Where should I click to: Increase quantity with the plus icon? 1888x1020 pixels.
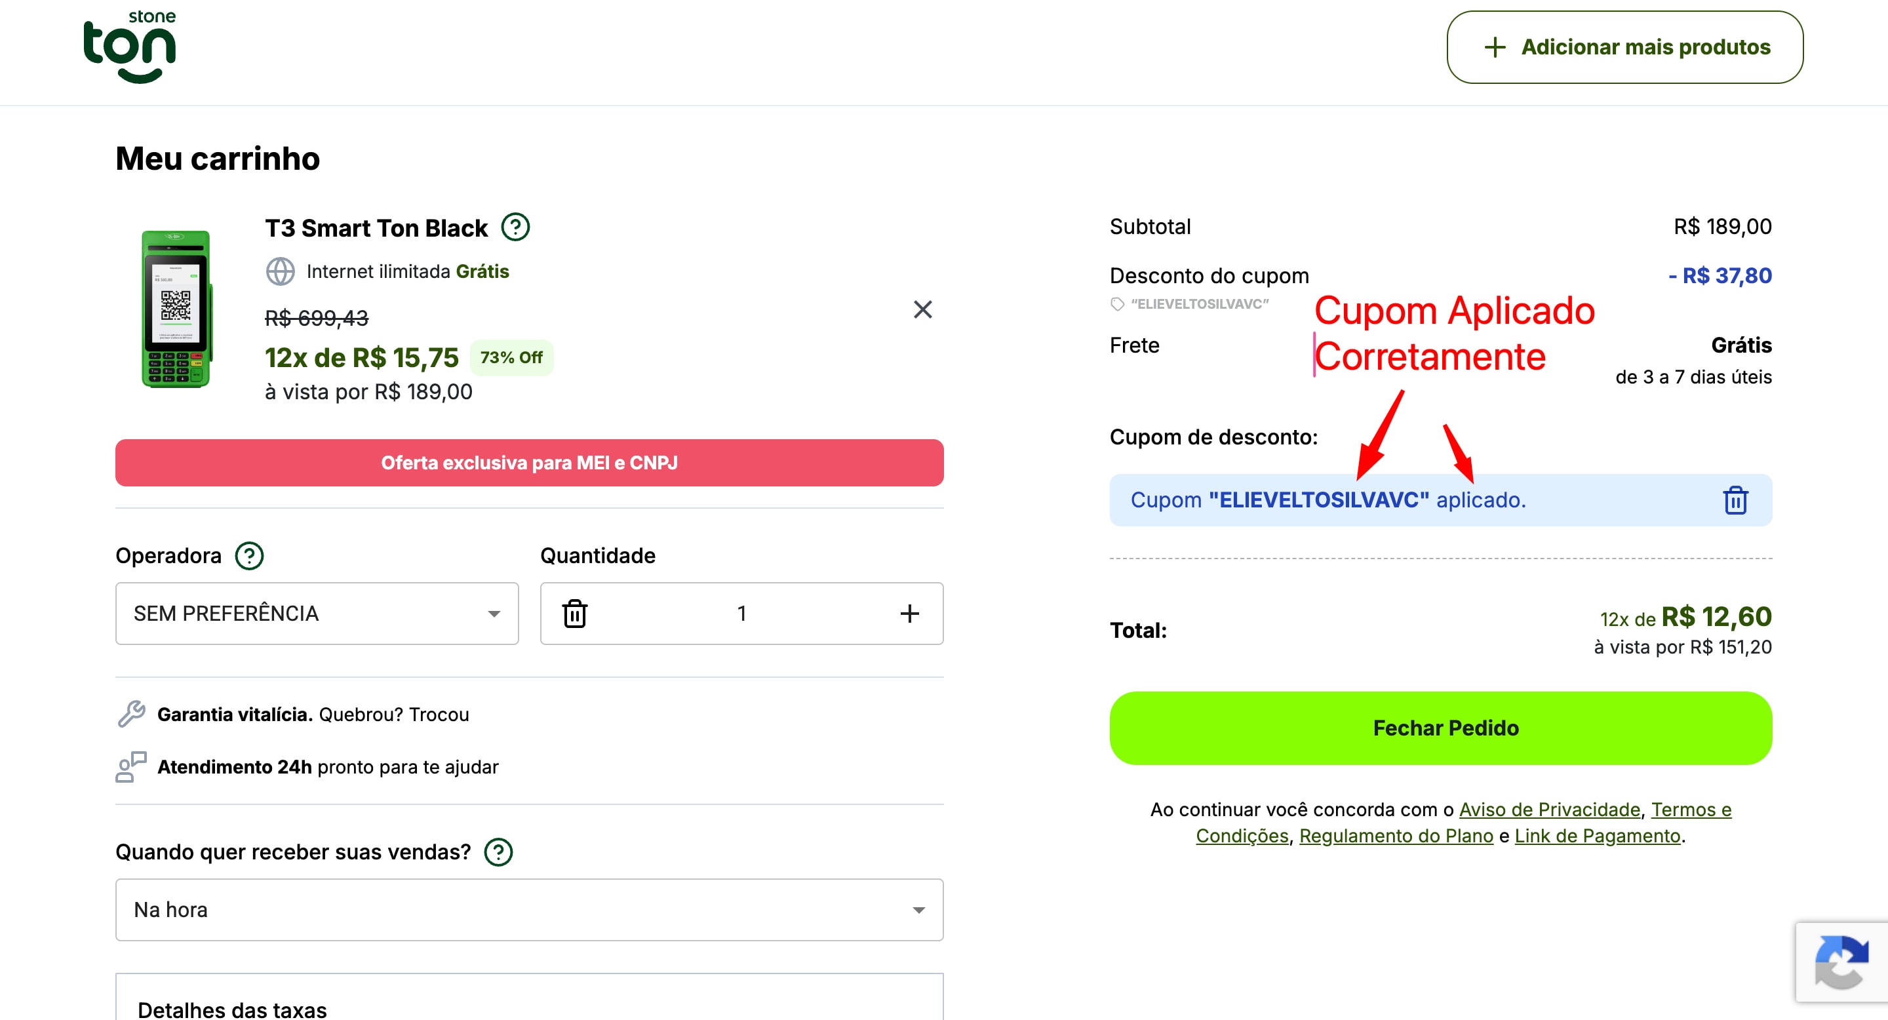click(909, 614)
